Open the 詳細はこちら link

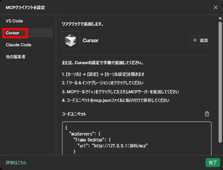(16, 163)
